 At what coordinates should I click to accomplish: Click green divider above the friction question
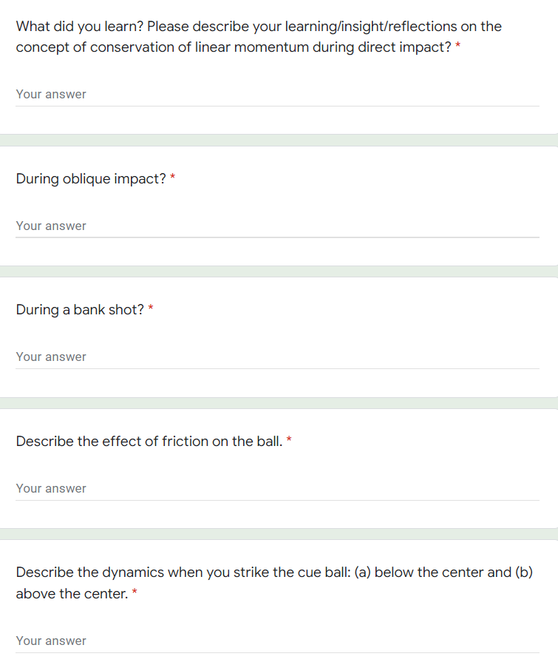pyautogui.click(x=279, y=403)
